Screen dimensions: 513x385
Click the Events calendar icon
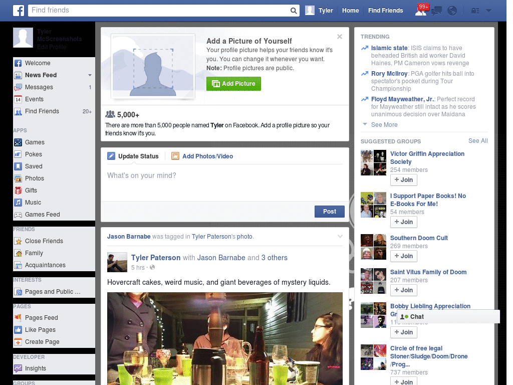(18, 99)
